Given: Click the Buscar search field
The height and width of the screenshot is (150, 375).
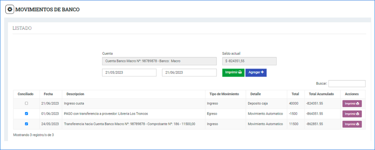Looking at the screenshot, I should point(347,84).
